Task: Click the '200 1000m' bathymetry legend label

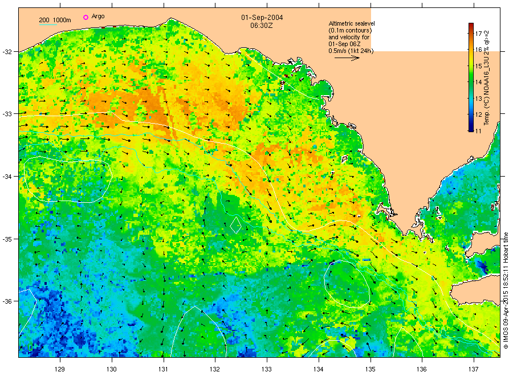Action: click(55, 20)
